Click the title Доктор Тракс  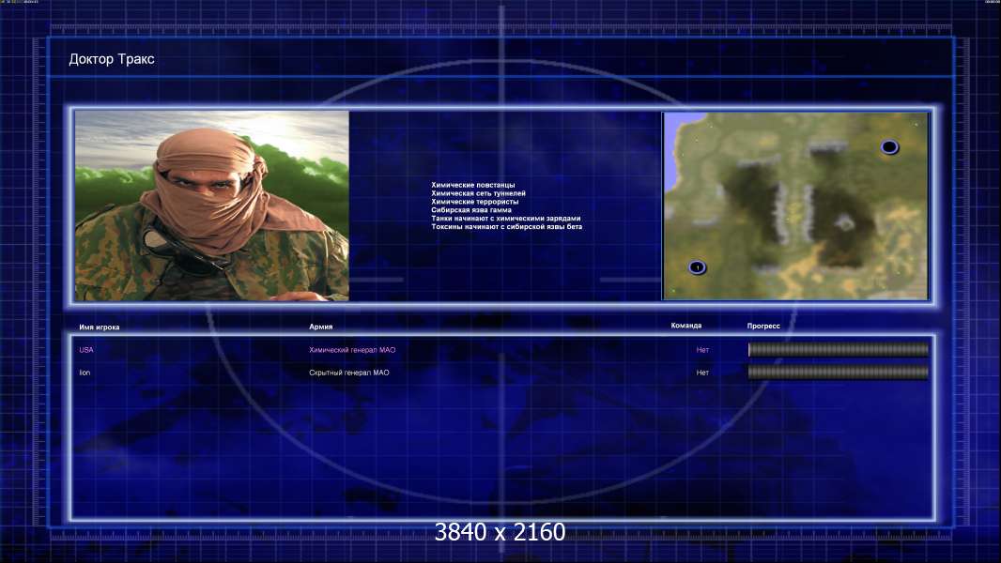(x=112, y=59)
